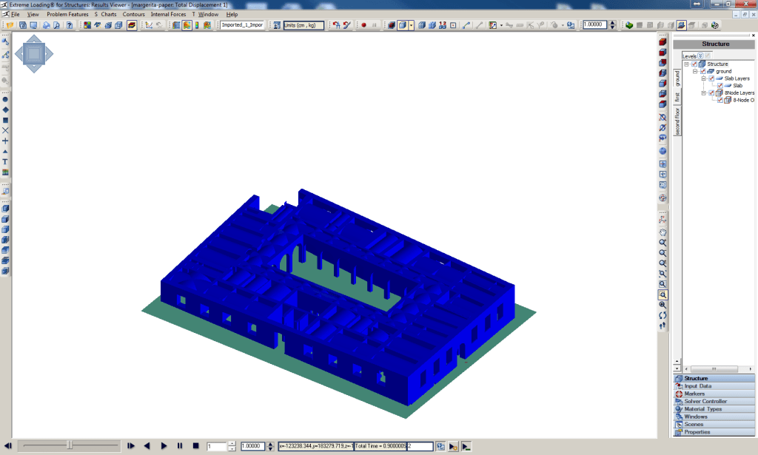Click the Help question mark toolbar icon
Viewport: 758px width, 455px height.
tap(70, 25)
